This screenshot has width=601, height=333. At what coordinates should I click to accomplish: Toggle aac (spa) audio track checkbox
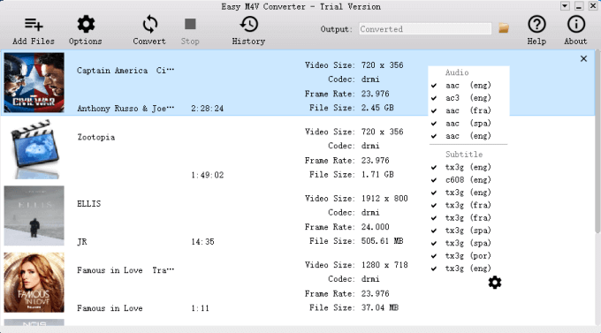click(434, 124)
